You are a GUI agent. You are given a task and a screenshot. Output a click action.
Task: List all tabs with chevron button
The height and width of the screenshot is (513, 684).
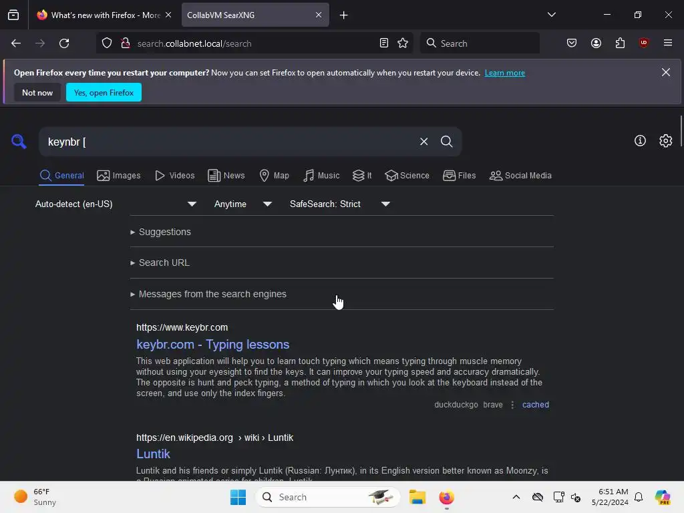tap(551, 15)
